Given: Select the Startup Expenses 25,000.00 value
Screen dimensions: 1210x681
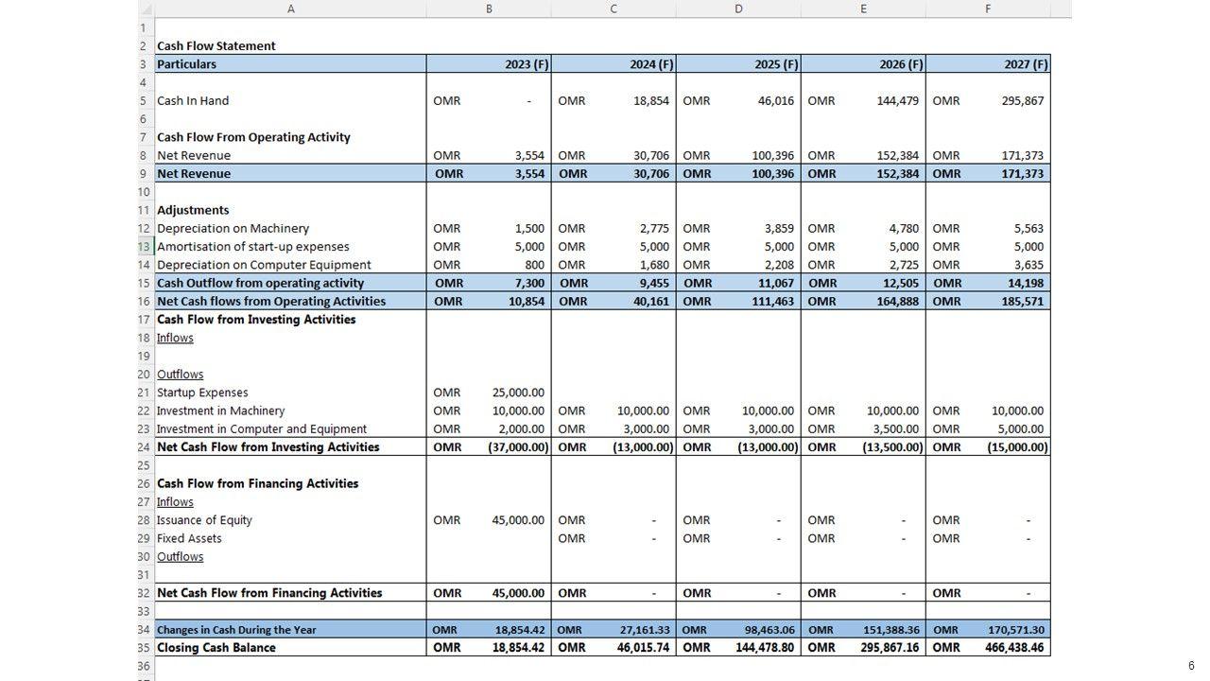Looking at the screenshot, I should pos(518,393).
